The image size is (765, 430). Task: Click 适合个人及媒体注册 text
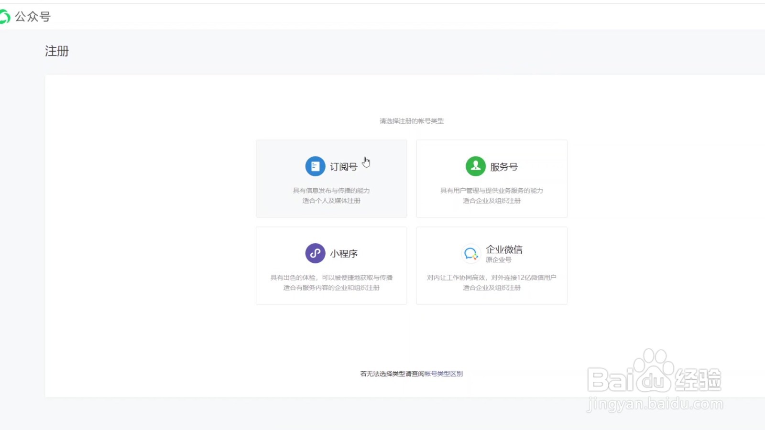tap(331, 201)
